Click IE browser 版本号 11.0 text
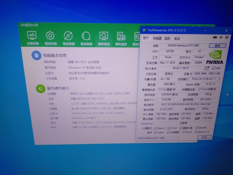Image resolution: width=233 pixels, height=175 pixels. [77, 79]
